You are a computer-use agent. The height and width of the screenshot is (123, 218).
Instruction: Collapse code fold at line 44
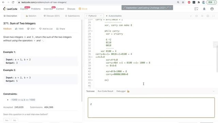pyautogui.click(x=92, y=80)
